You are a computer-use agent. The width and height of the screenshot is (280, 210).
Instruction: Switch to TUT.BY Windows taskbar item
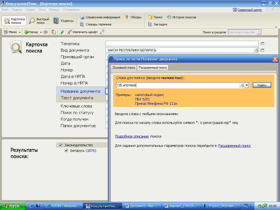pyautogui.click(x=63, y=206)
